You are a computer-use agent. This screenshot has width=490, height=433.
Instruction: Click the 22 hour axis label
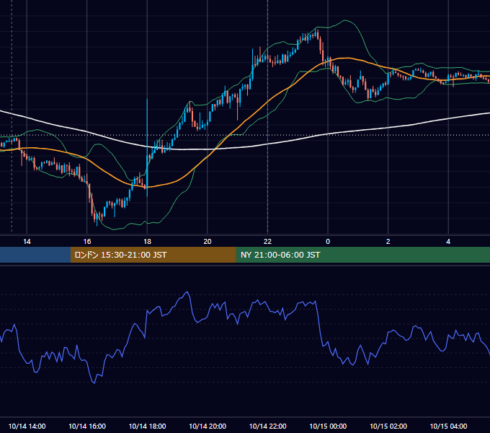(267, 242)
